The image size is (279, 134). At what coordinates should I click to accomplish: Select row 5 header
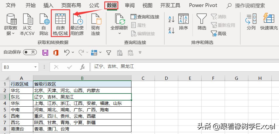pyautogui.click(x=5, y=110)
